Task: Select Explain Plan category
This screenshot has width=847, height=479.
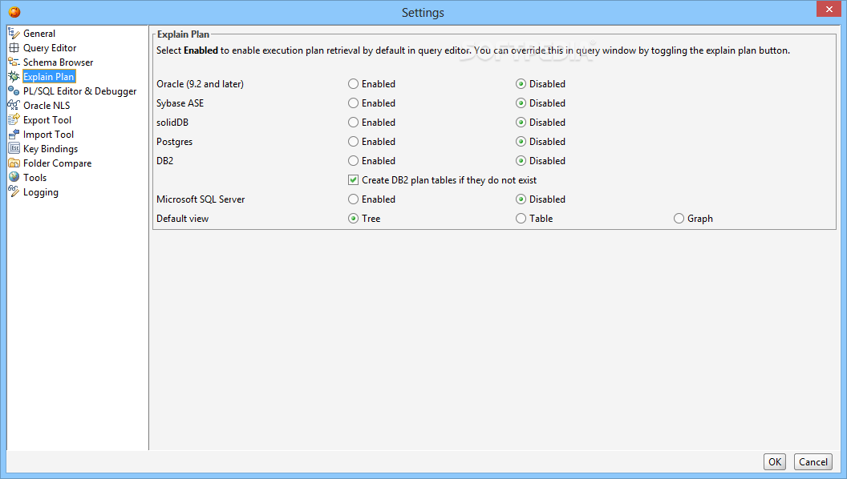Action: (49, 77)
